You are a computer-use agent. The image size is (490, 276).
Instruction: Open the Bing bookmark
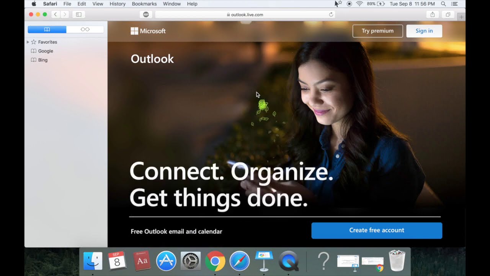point(43,60)
